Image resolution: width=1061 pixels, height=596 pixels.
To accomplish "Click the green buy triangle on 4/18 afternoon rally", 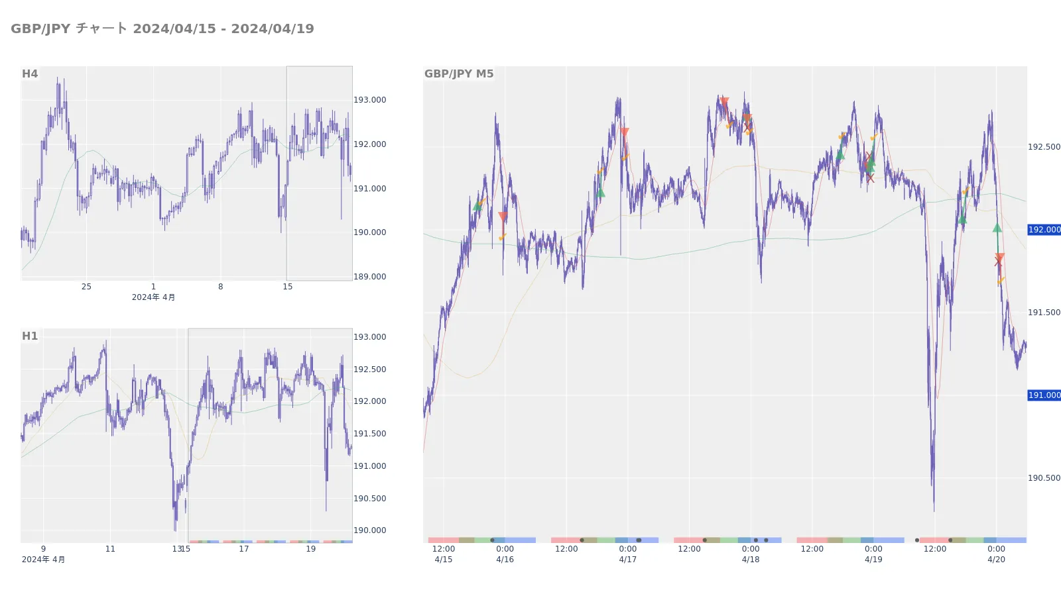I will [x=840, y=154].
